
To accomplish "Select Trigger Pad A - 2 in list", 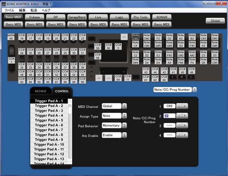I will pyautogui.click(x=49, y=106).
